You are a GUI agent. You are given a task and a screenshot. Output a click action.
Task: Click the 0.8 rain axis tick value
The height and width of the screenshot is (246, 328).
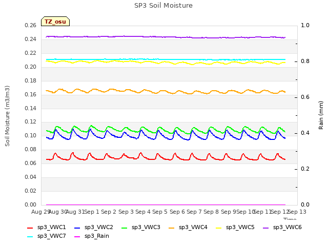[305, 61]
